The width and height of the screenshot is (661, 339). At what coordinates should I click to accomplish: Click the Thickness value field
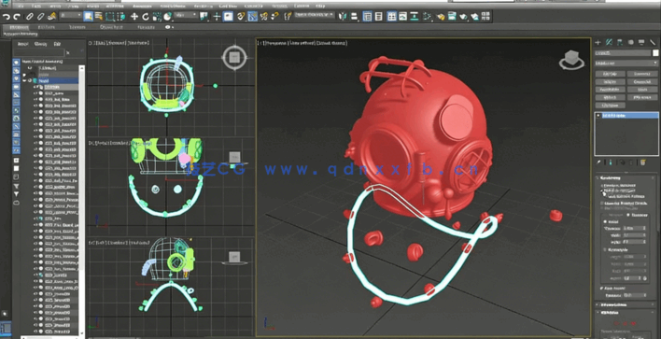[634, 228]
